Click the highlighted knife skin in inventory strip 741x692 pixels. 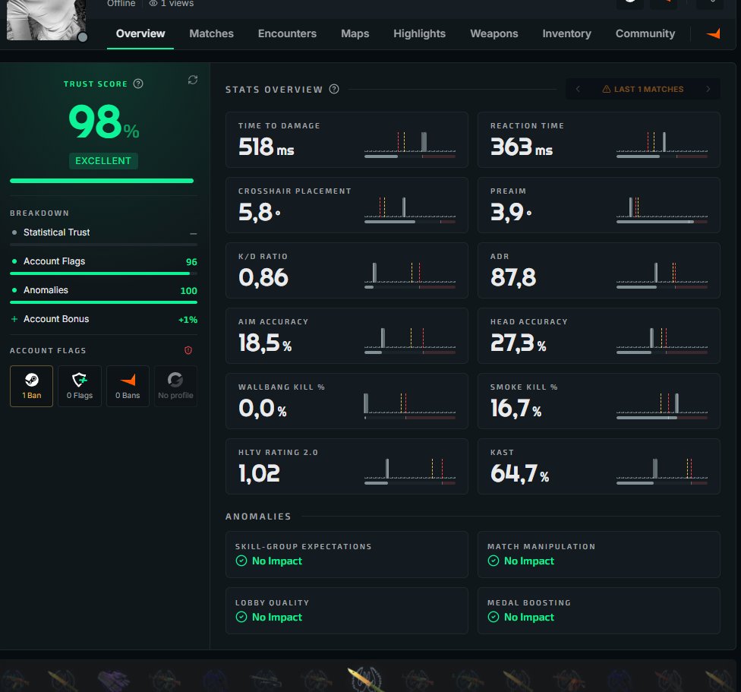[364, 679]
